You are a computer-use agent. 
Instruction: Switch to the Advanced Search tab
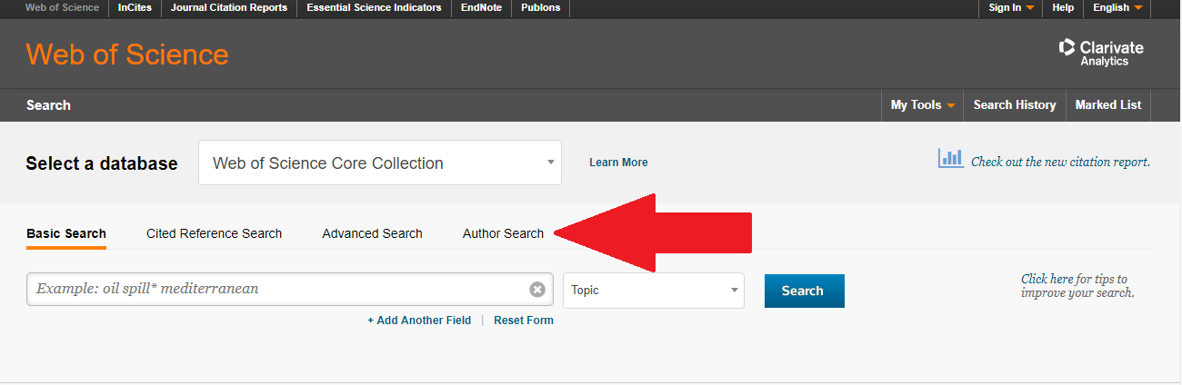pos(372,233)
